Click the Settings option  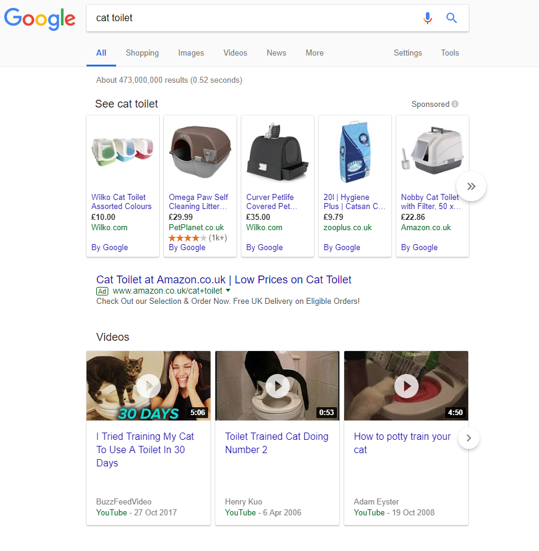click(x=407, y=53)
